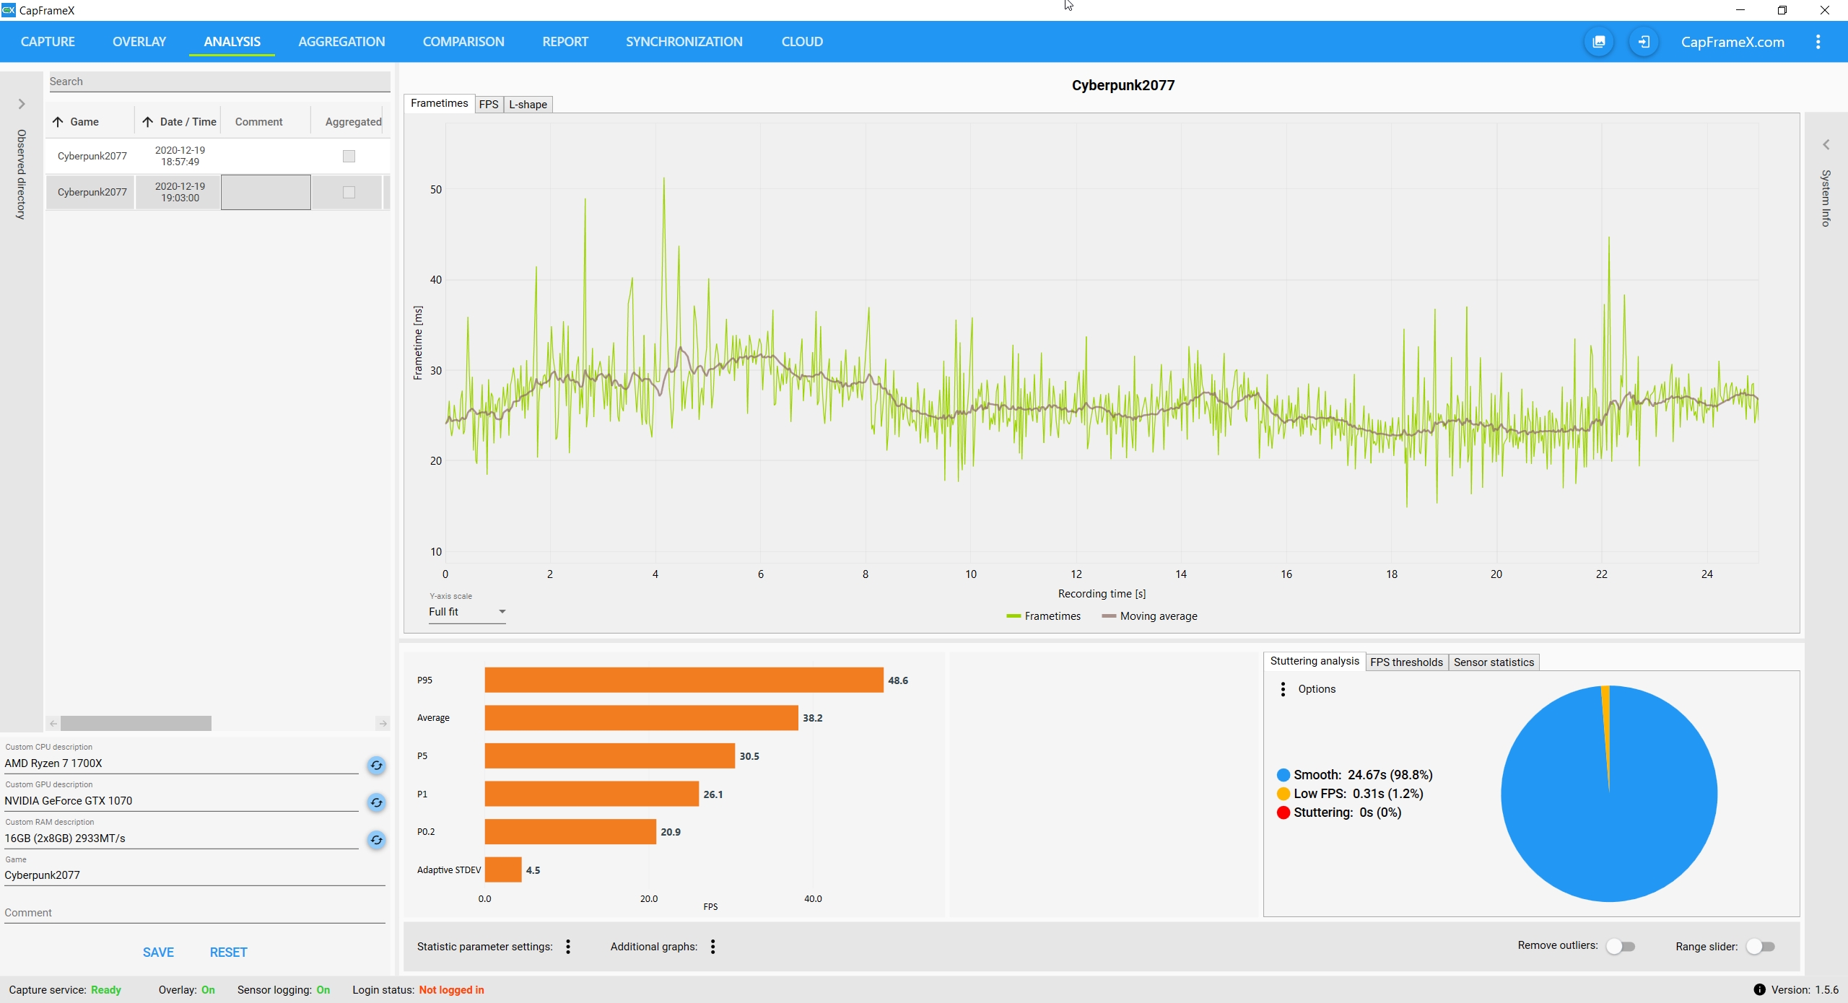Enable the Remove outliers switch
The width and height of the screenshot is (1848, 1003).
tap(1620, 947)
